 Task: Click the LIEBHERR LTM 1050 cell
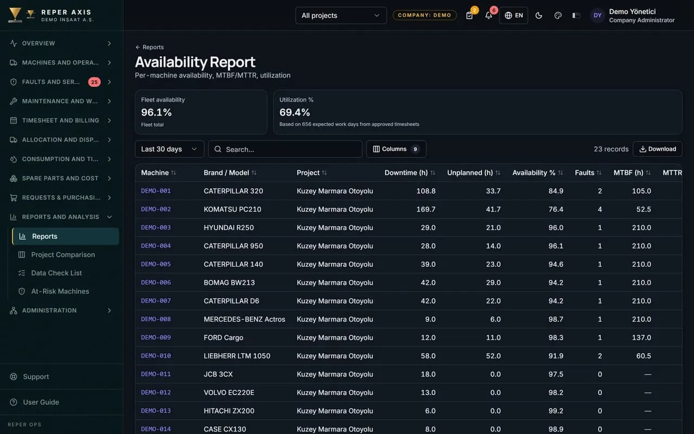coord(237,356)
